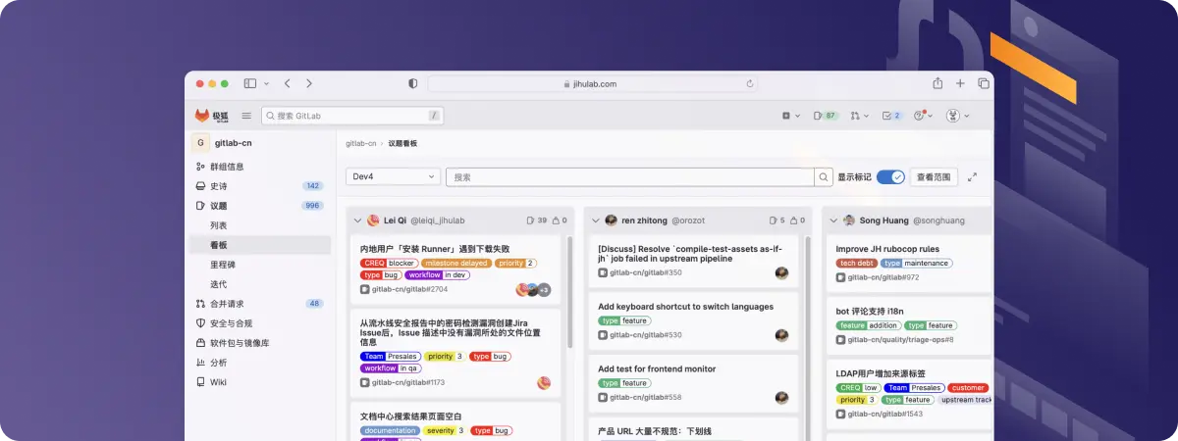Select 里程碑 under 议题 in sidebar

pyautogui.click(x=222, y=265)
